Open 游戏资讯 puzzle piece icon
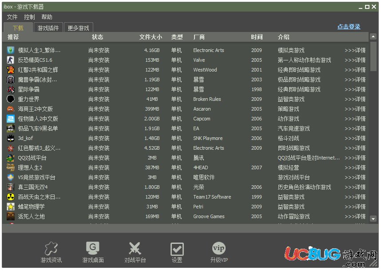 pyautogui.click(x=51, y=248)
